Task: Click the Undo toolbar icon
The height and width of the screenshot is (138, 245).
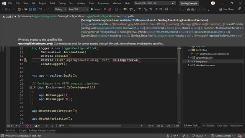Action: click(x=41, y=9)
